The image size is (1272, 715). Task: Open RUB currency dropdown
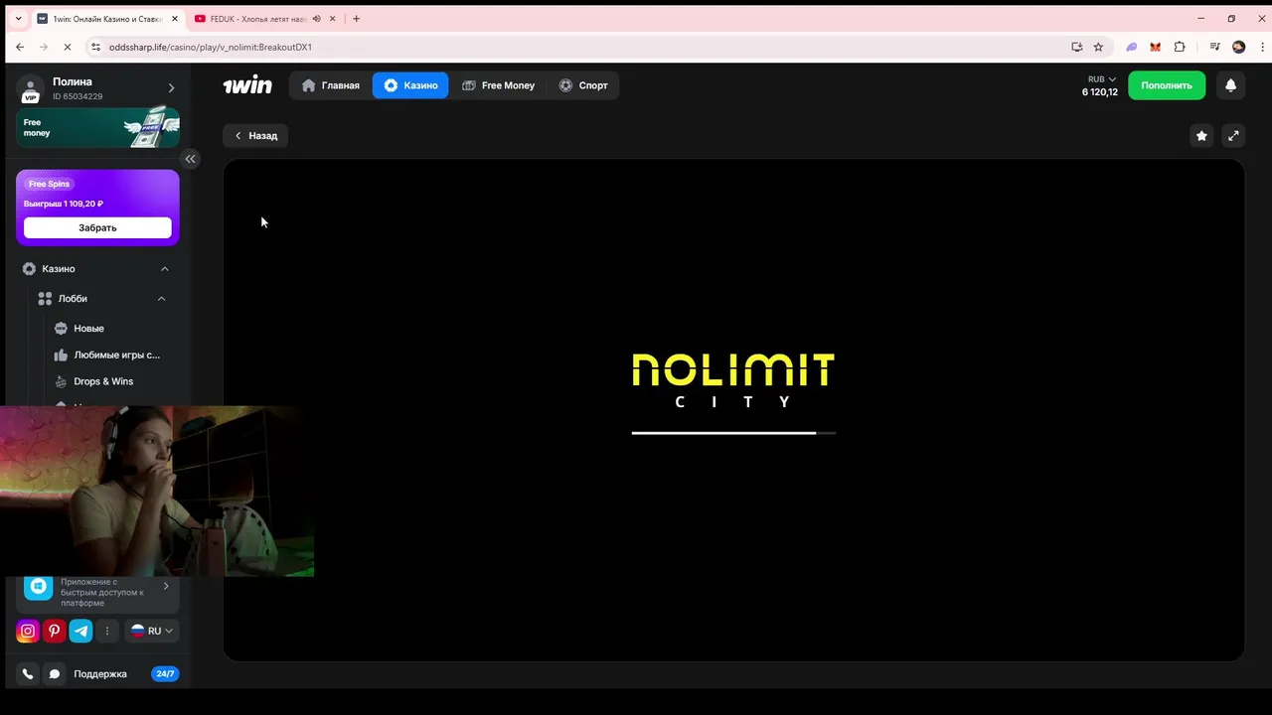(x=1101, y=79)
